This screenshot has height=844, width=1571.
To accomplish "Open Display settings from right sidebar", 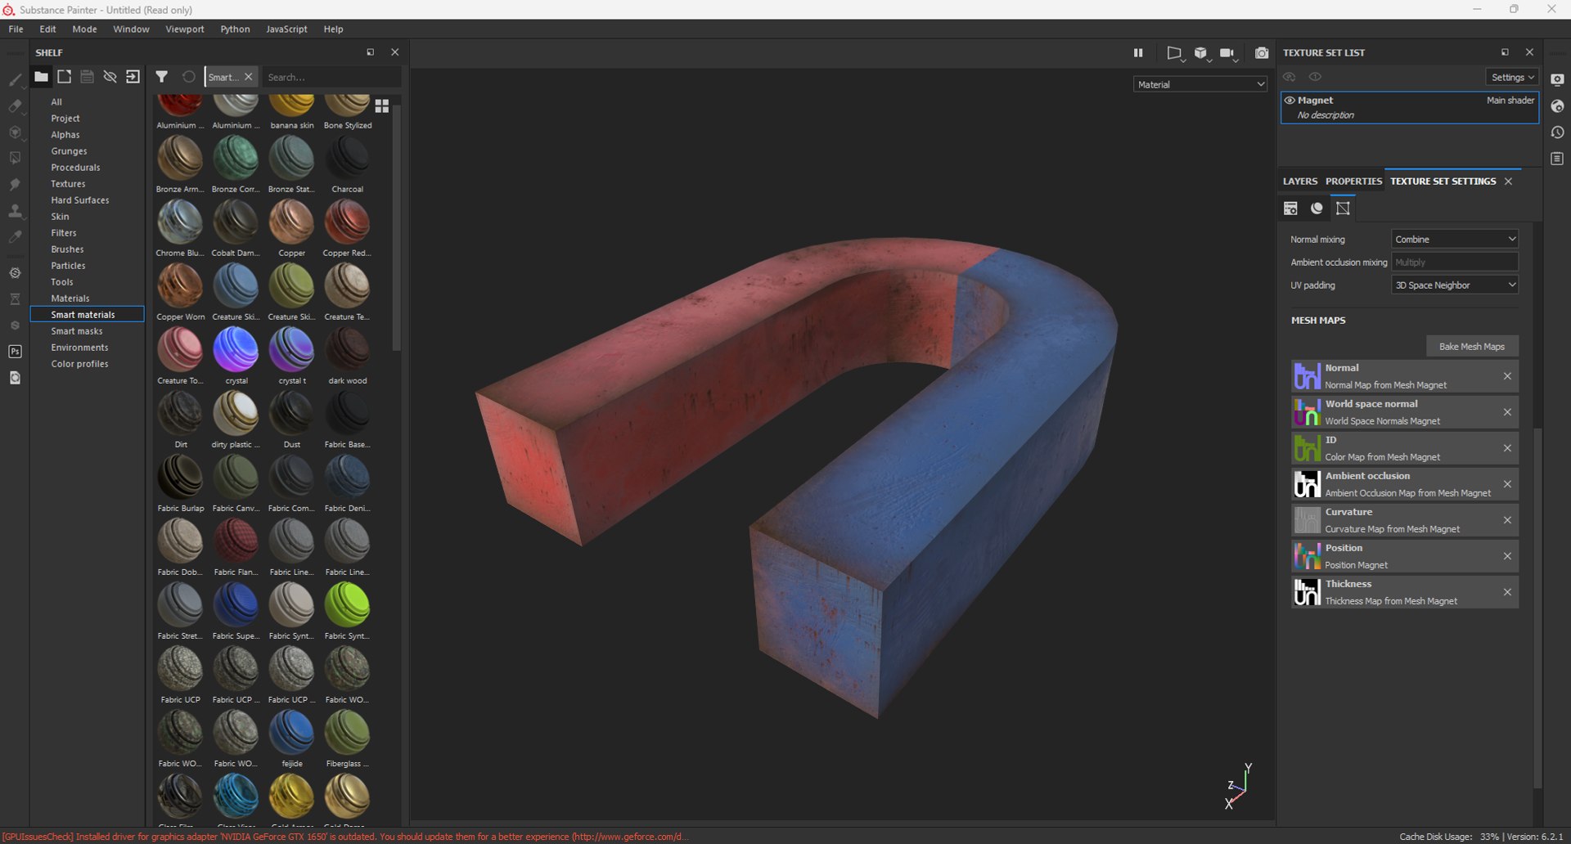I will 1557,79.
